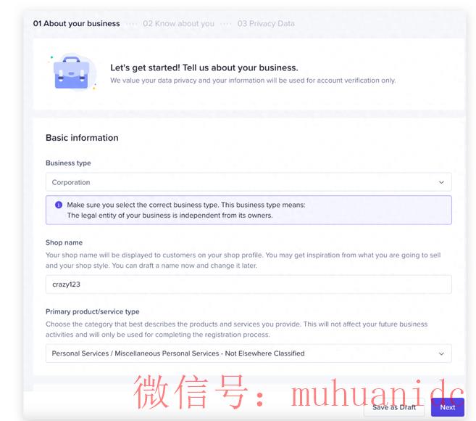Go to the 02 Know about you step

[178, 24]
